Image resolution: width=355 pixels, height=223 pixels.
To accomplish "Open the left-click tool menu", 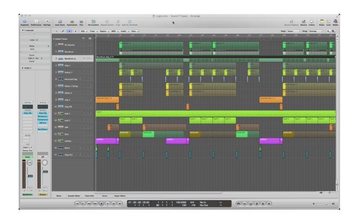I will pos(328,31).
